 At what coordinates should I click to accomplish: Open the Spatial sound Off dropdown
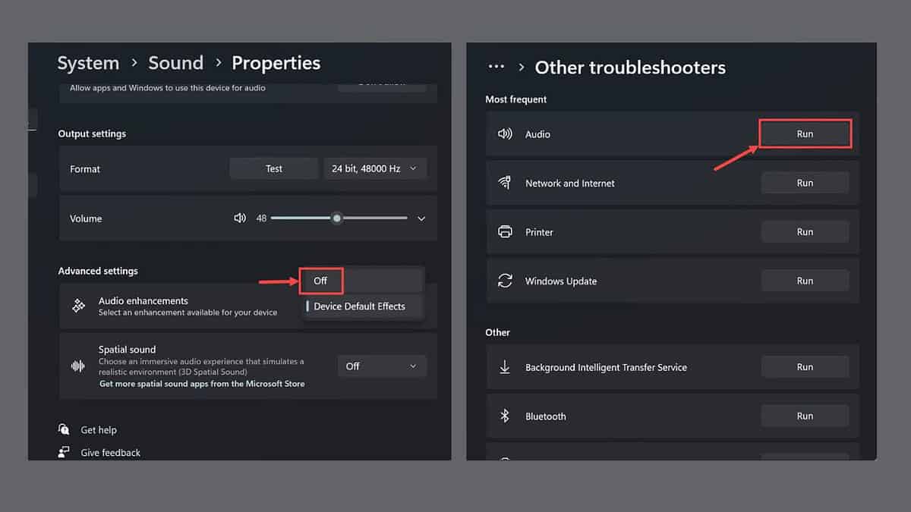click(x=382, y=365)
